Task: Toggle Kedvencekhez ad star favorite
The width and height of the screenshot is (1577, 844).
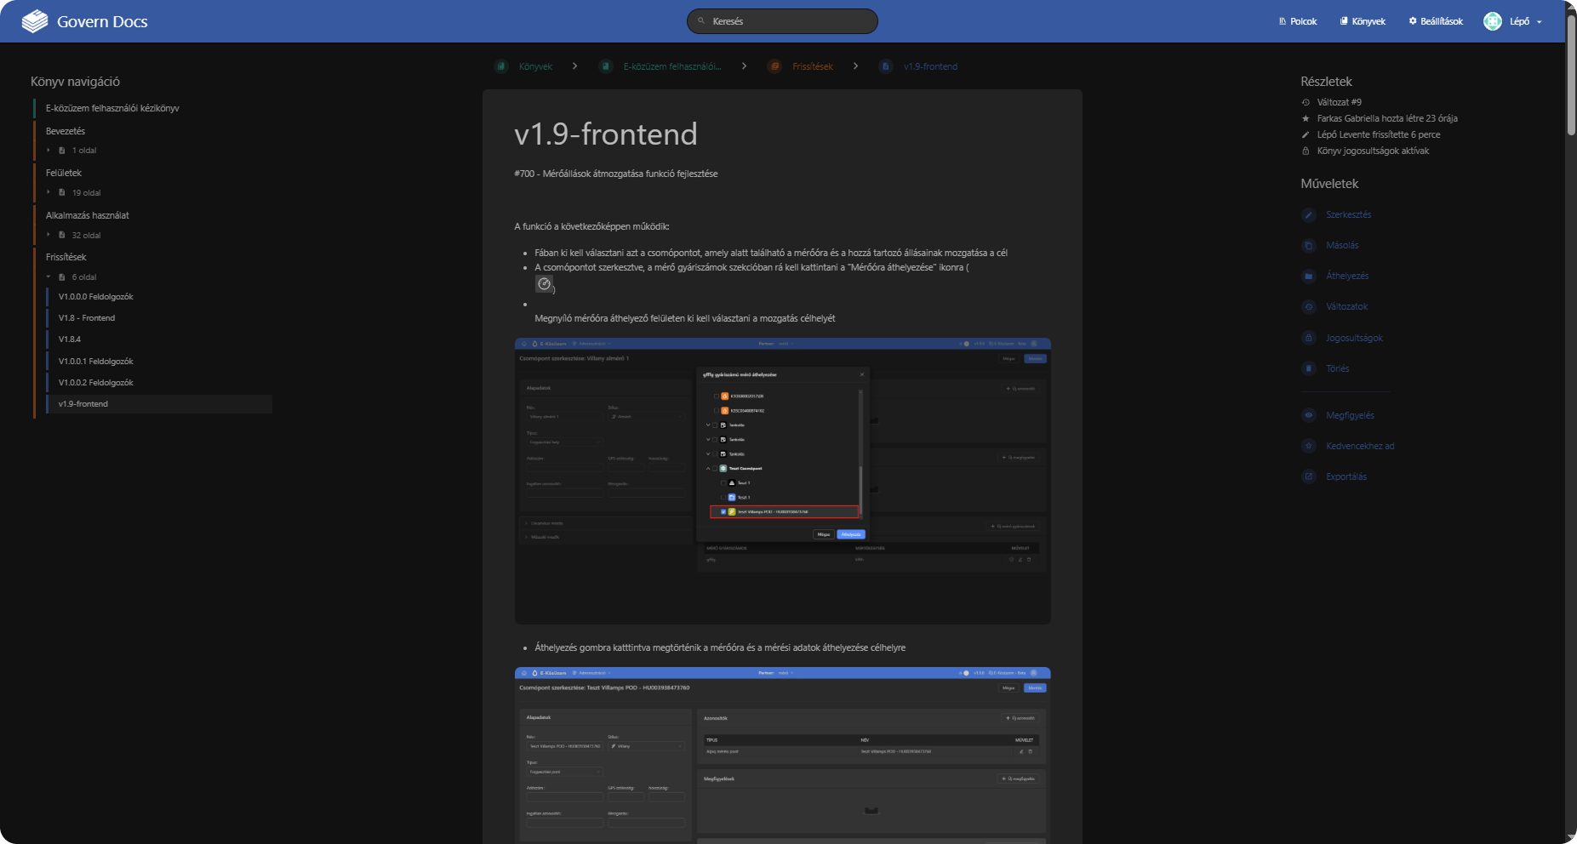Action: 1309,446
